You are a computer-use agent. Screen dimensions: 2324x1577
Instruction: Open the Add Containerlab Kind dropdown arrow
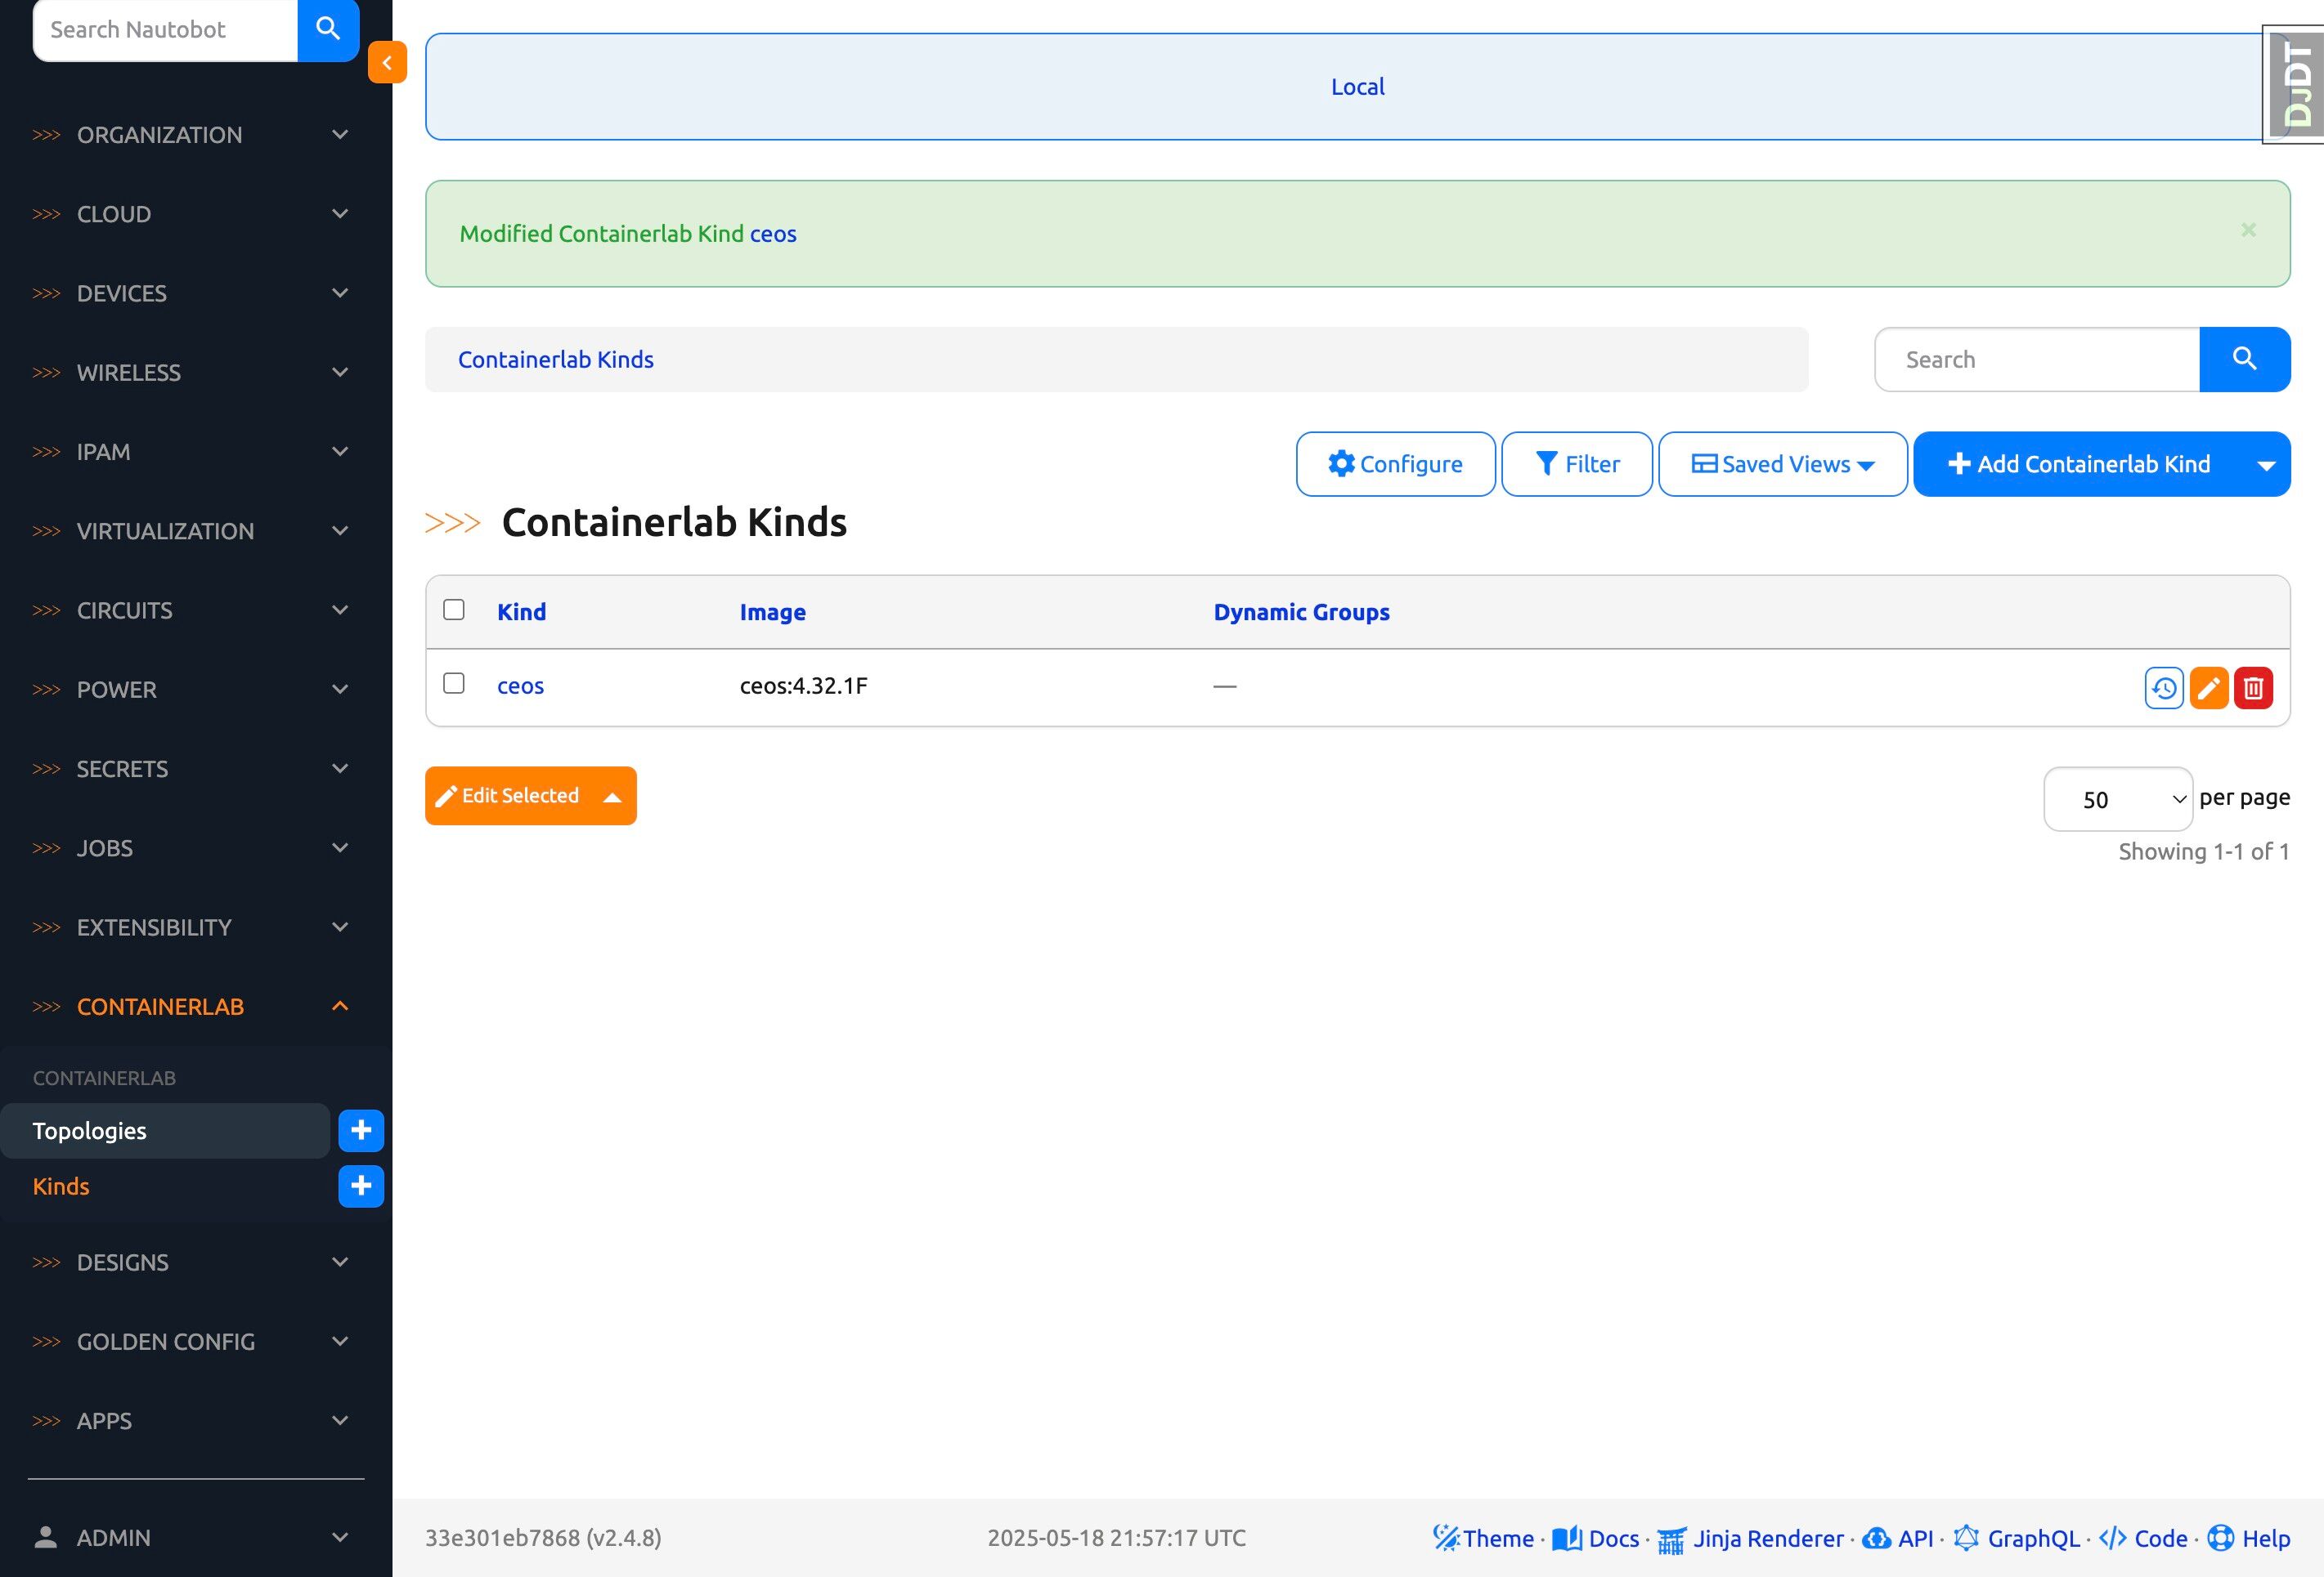click(x=2266, y=465)
